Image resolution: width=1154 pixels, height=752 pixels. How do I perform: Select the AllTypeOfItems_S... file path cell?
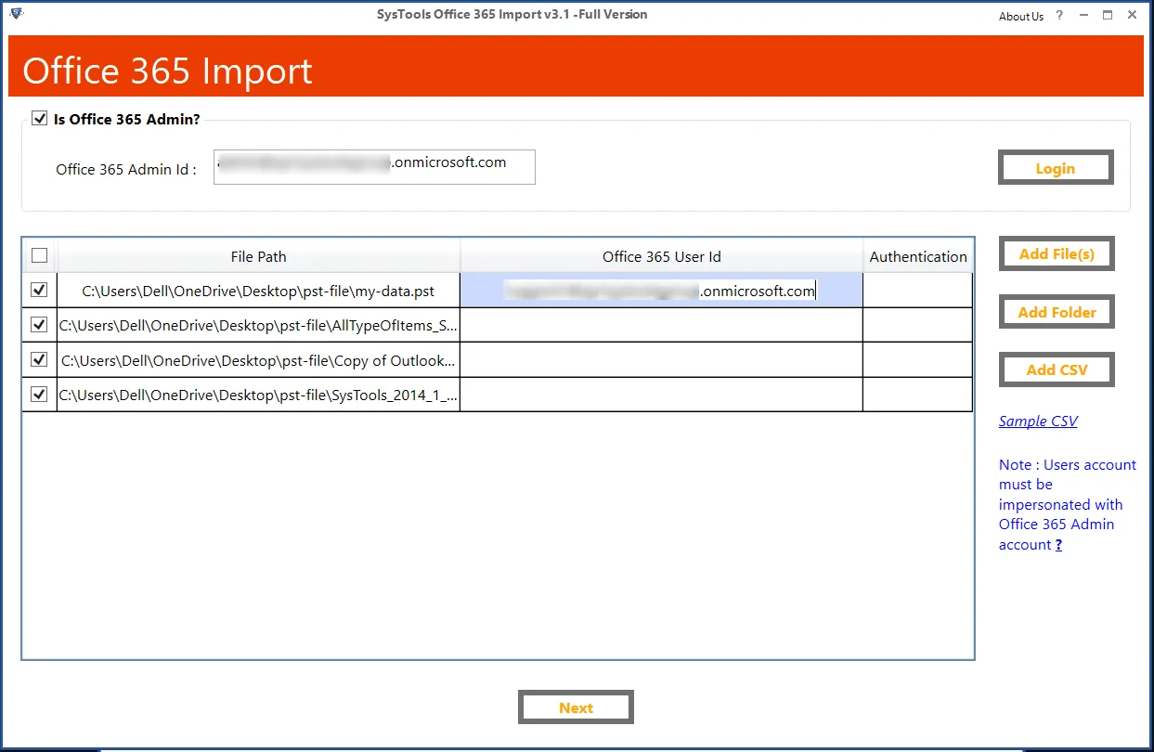[x=258, y=325]
